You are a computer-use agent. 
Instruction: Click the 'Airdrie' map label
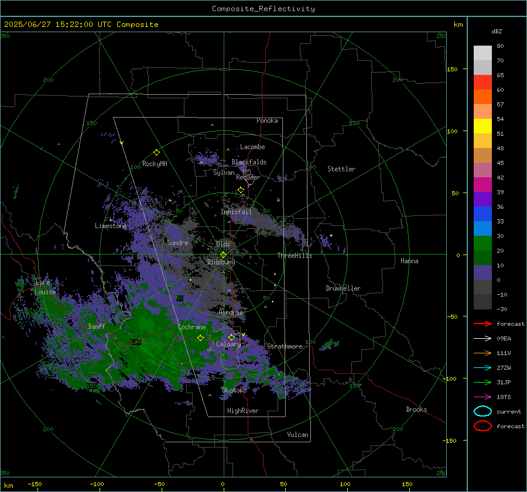point(231,312)
